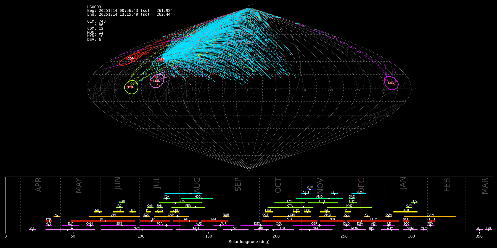Click the NZC shower label in the timeline
Screen dimensions: 497x248
(x=137, y=228)
